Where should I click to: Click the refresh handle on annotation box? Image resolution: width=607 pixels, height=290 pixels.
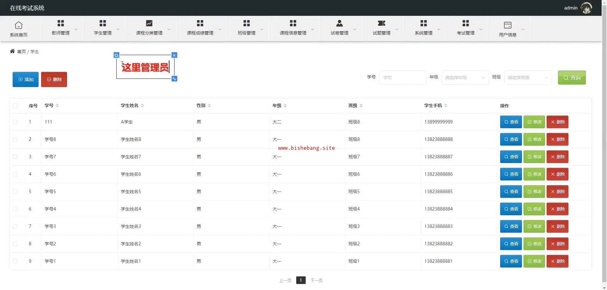click(x=116, y=55)
